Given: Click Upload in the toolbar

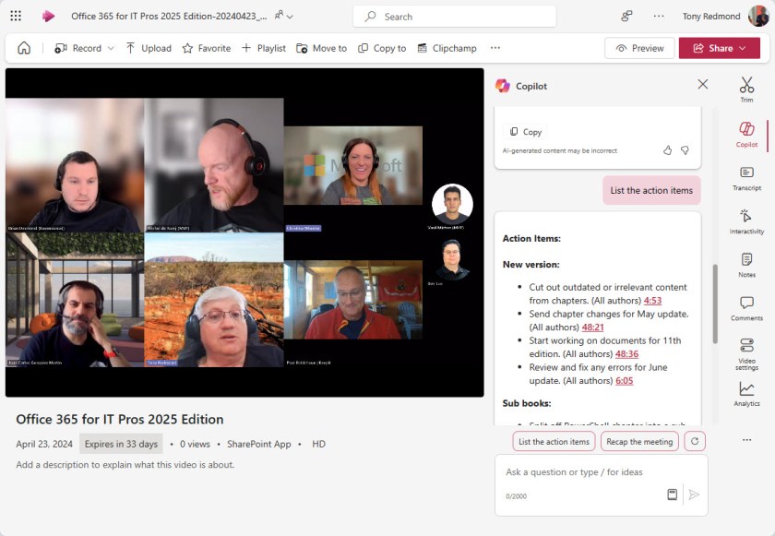Looking at the screenshot, I should point(149,48).
